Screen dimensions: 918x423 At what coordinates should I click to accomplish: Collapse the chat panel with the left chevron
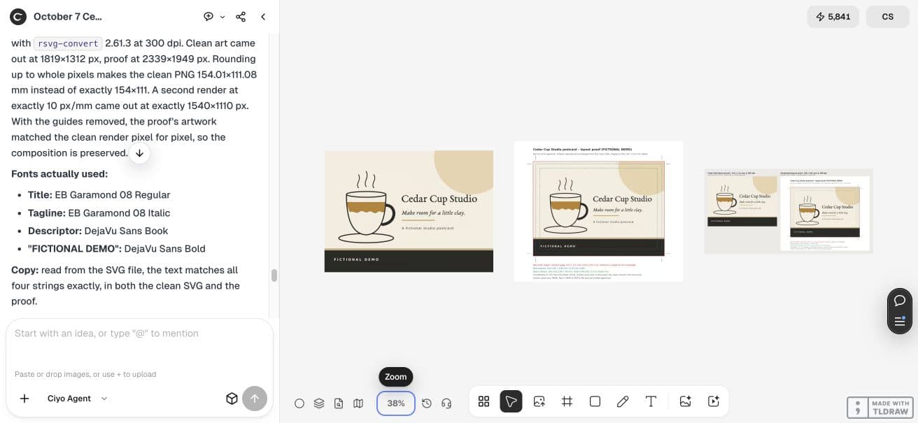pos(263,16)
